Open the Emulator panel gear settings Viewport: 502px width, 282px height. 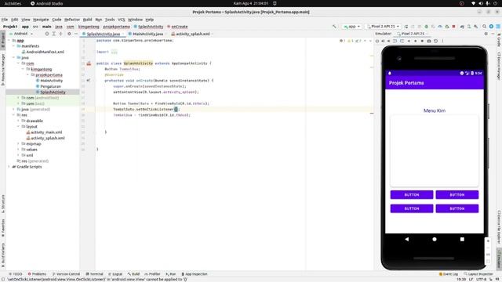coord(486,34)
